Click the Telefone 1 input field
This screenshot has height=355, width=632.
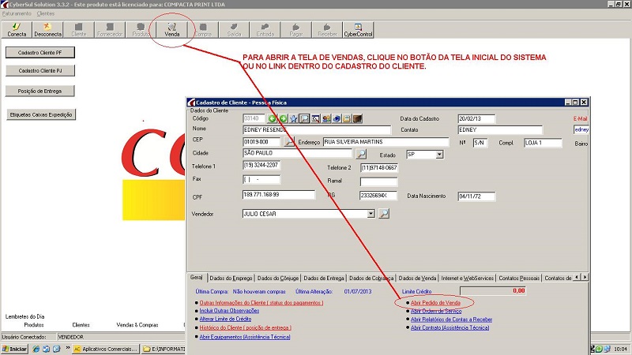(x=261, y=165)
